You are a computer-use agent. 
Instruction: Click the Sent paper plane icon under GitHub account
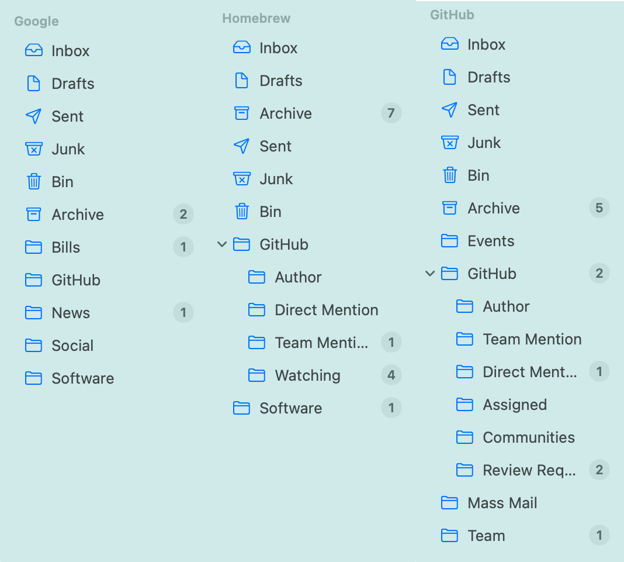[450, 109]
